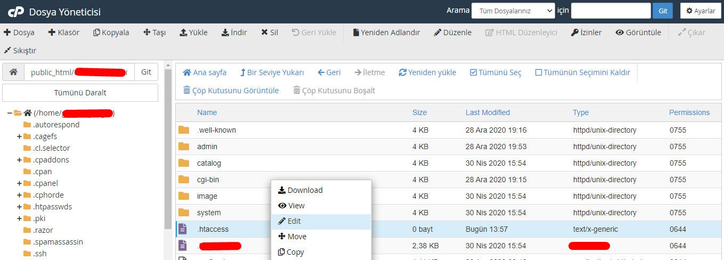The width and height of the screenshot is (724, 260).
Task: Sort by Permissions column header
Action: 689,112
